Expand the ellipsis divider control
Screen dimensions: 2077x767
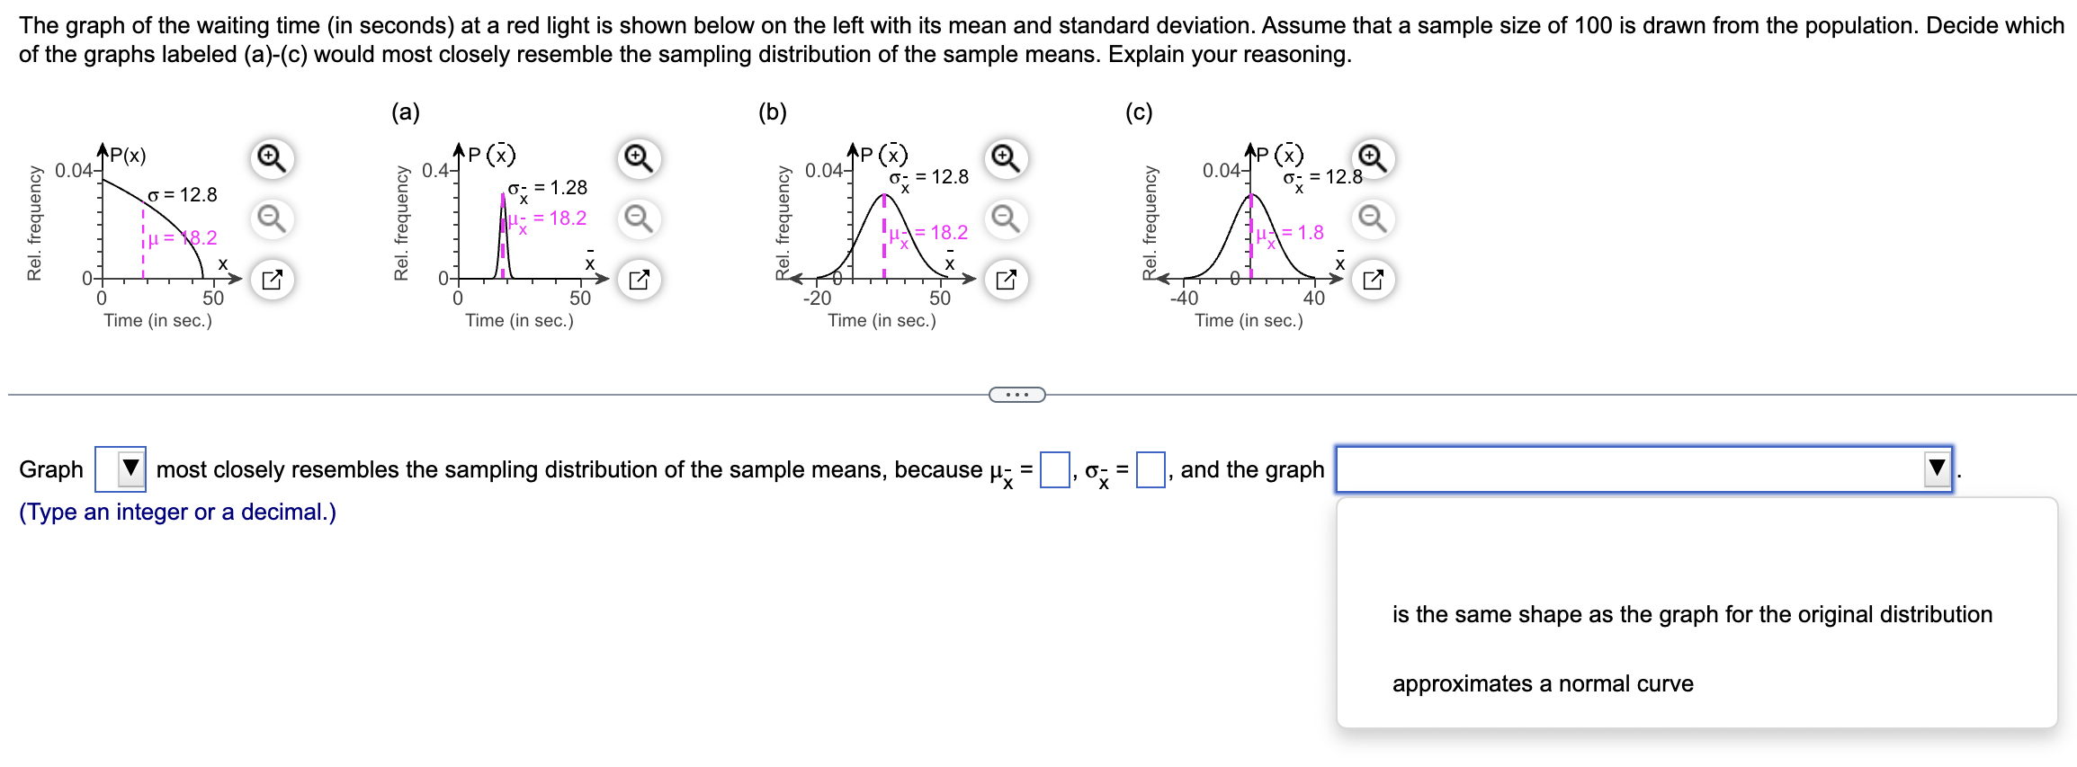(1016, 393)
